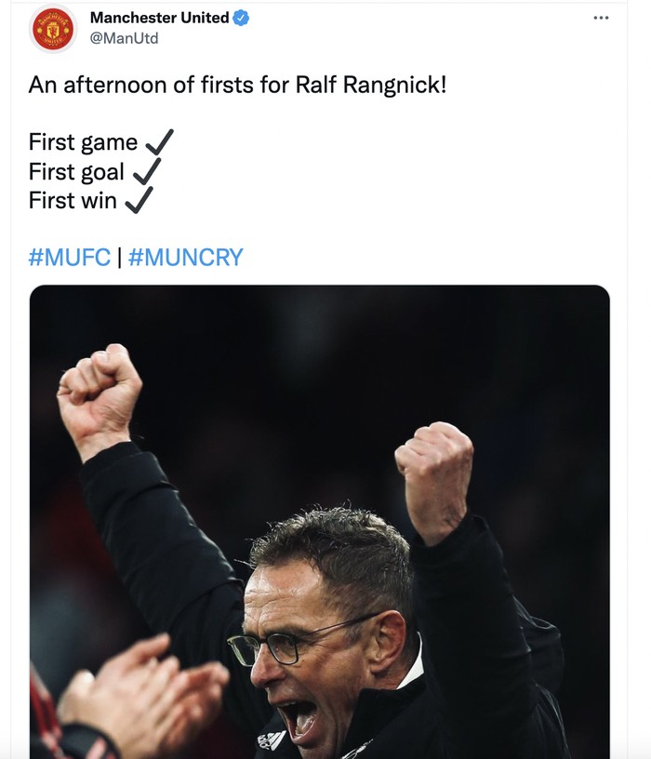Click the raised left fist in the photo
The width and height of the screenshot is (651, 759).
pos(100,389)
